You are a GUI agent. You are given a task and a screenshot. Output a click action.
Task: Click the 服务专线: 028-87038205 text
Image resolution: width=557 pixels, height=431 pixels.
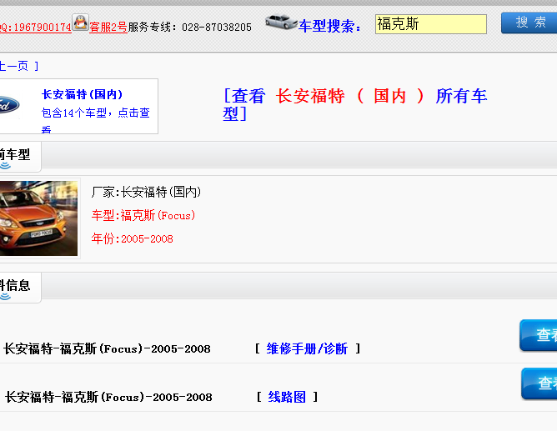tap(189, 28)
